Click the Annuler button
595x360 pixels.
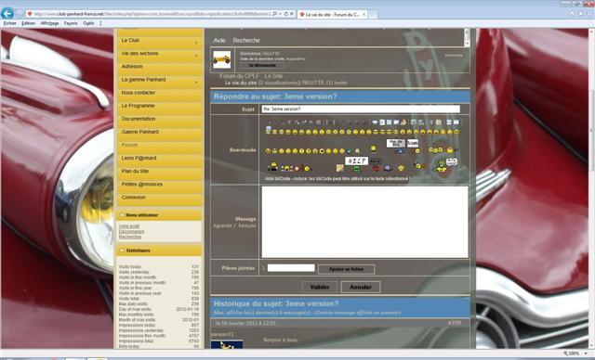(x=361, y=287)
